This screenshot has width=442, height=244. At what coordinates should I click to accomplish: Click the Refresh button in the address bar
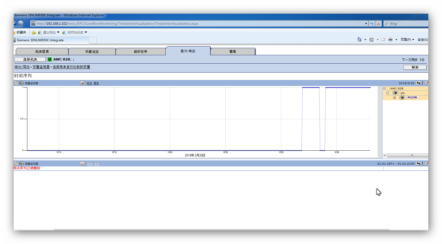click(372, 23)
